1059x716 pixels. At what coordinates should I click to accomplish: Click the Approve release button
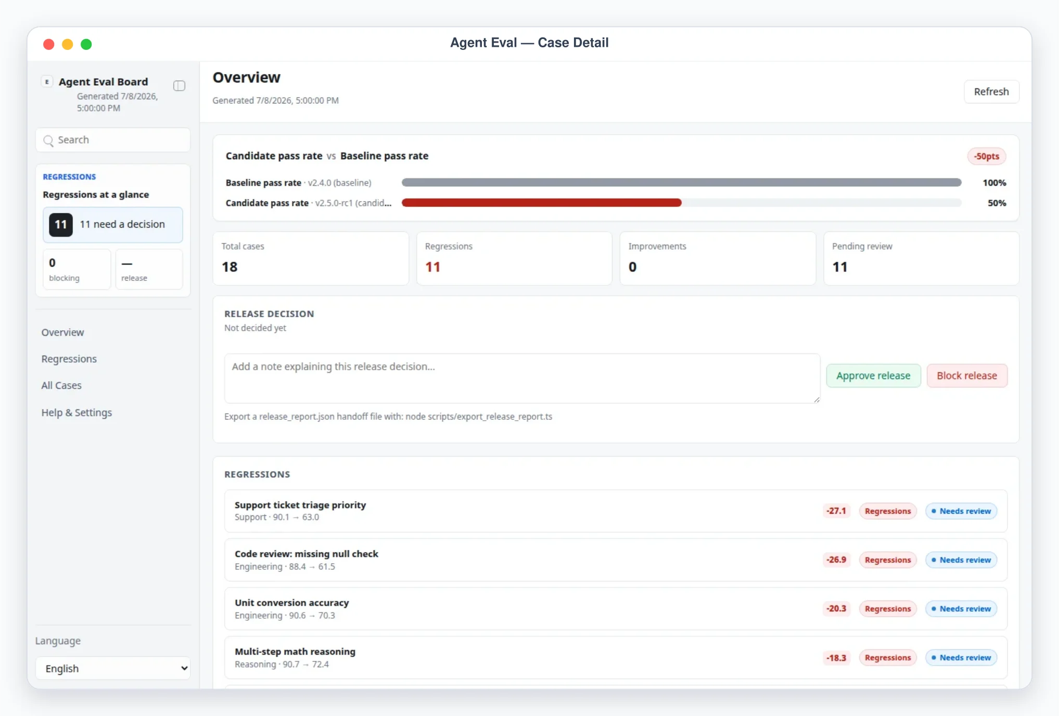click(873, 376)
